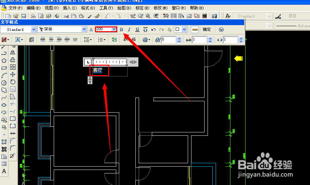Viewport: 310px width, 185px height.
Task: Open the line spacing dropdown
Action: [88, 40]
